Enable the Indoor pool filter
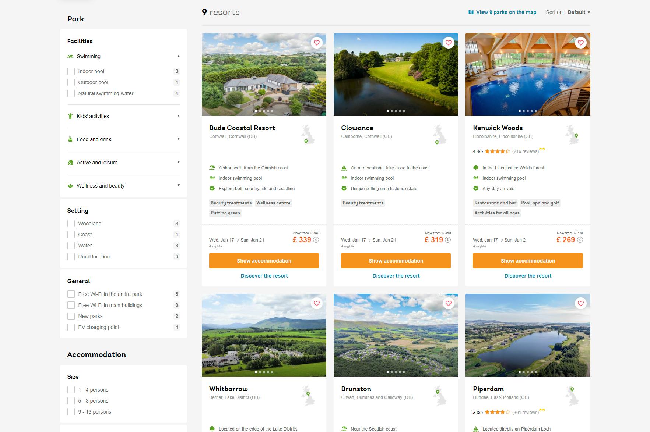 pos(71,71)
